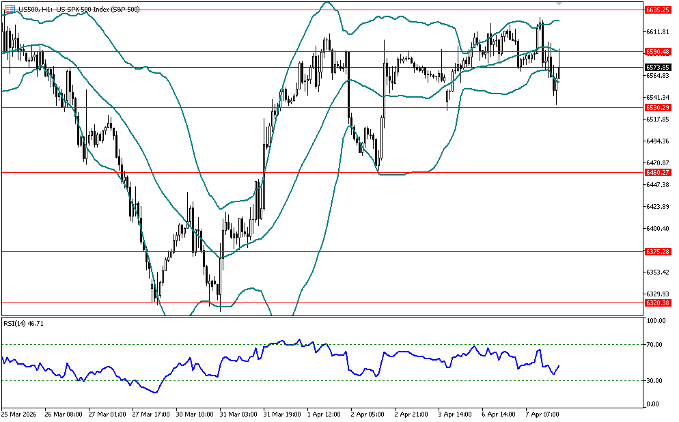
Task: Click the 70.00 level on RSI scale
Action: pos(656,345)
